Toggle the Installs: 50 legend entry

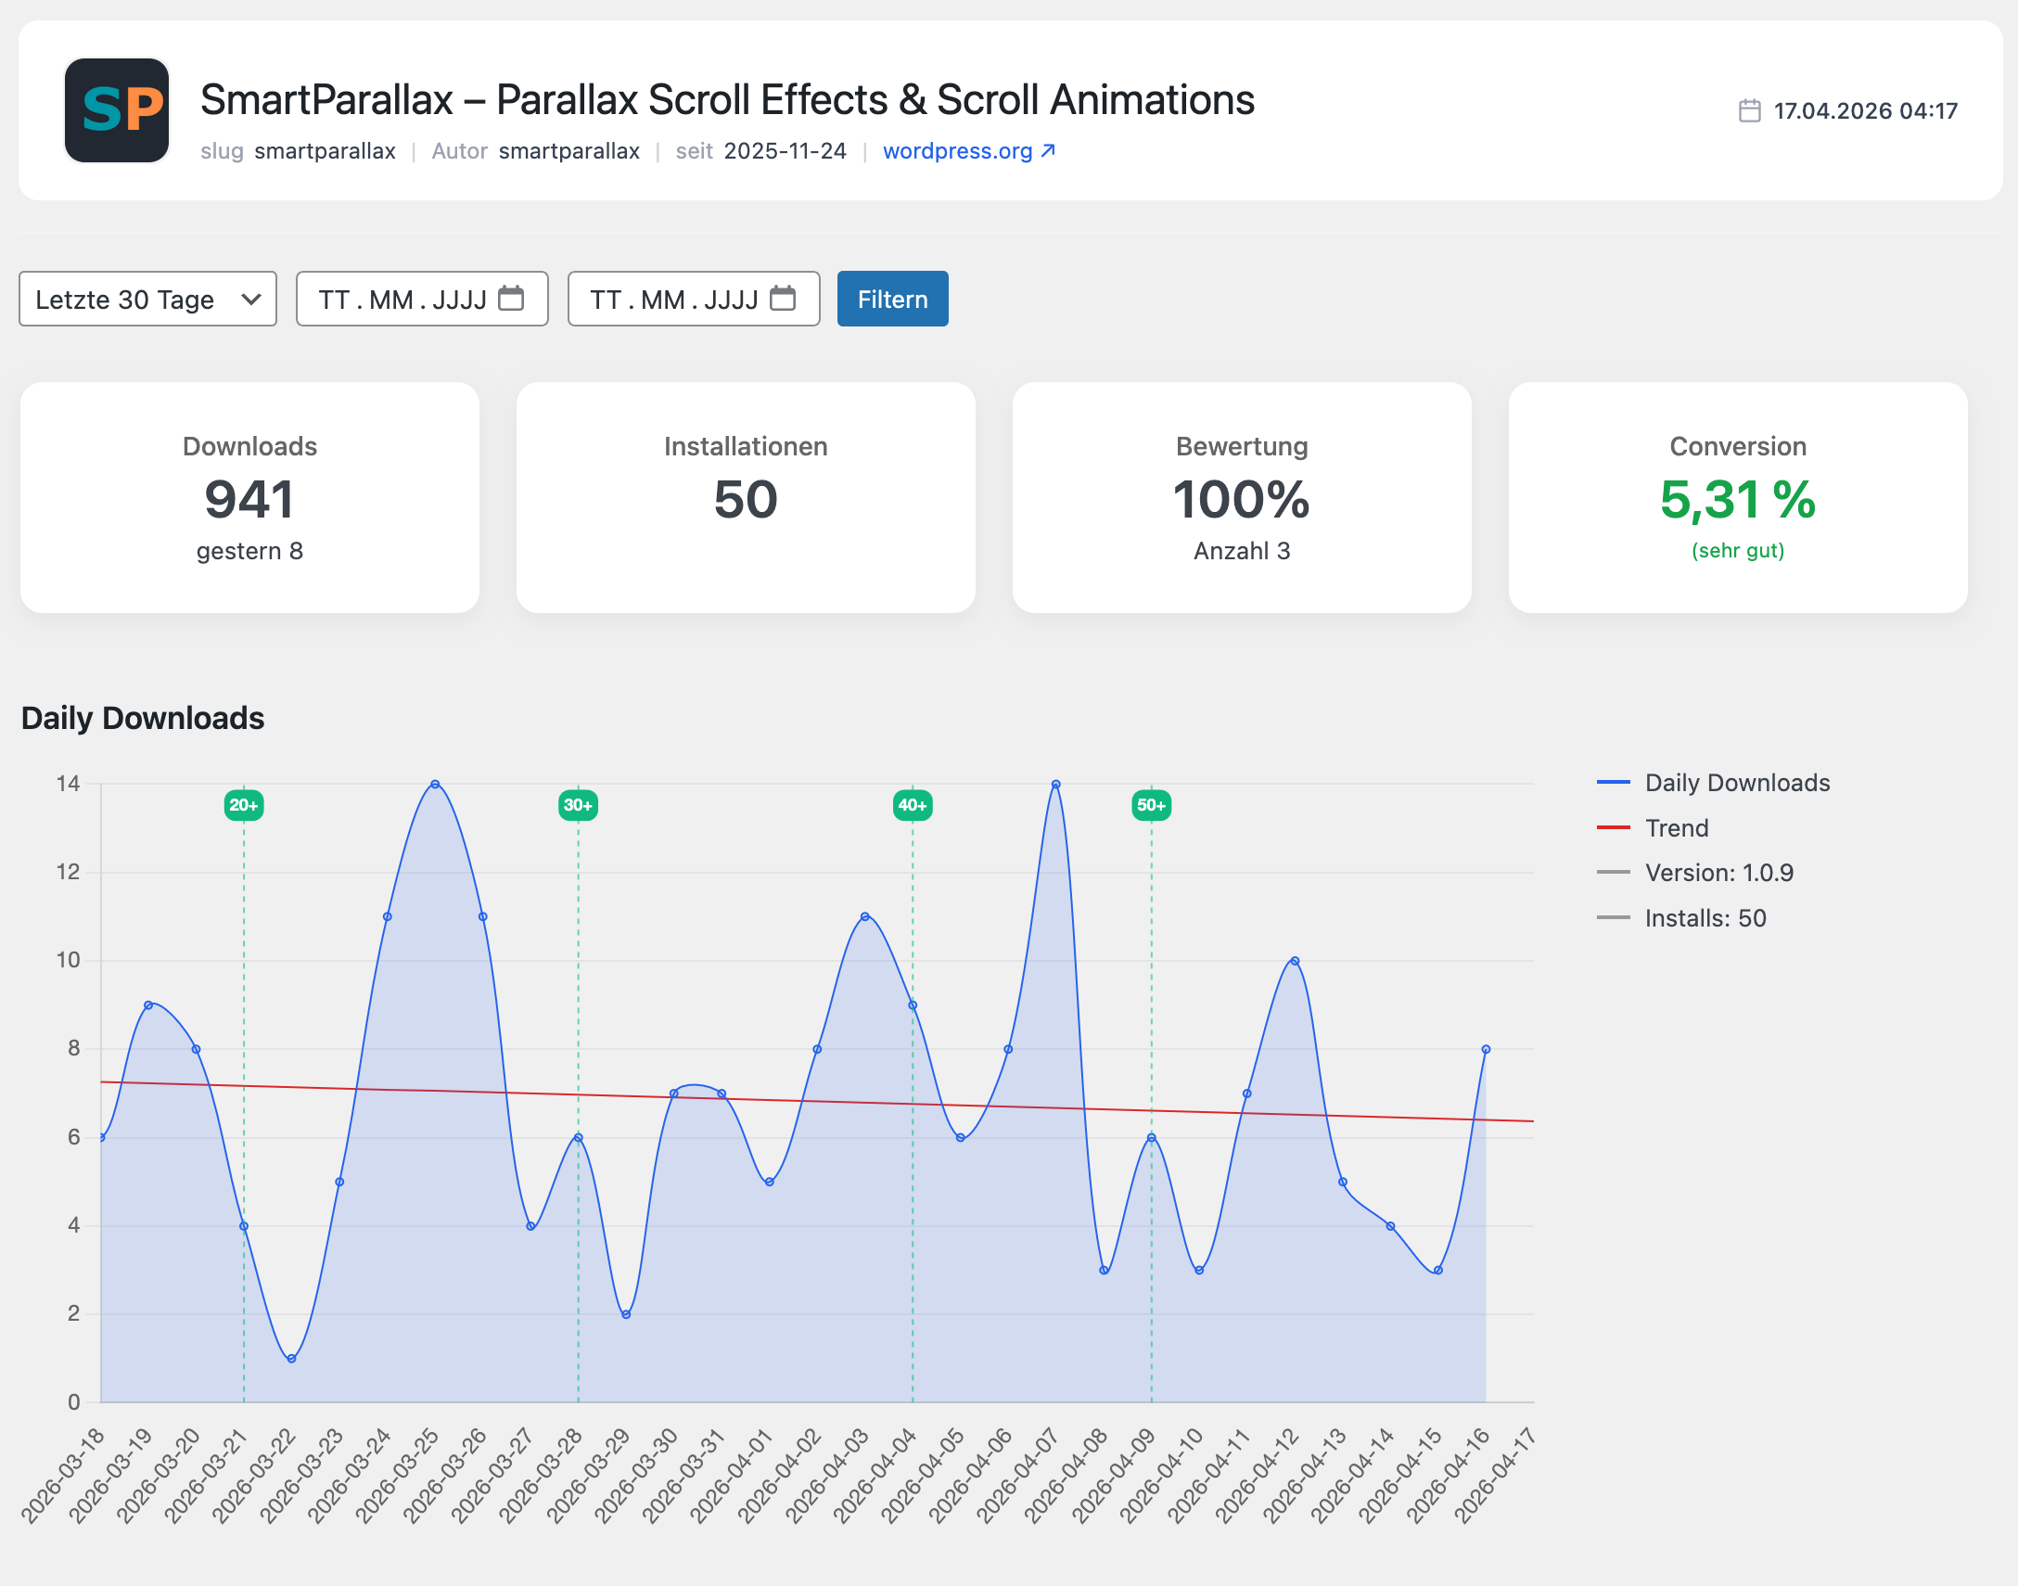click(1682, 918)
